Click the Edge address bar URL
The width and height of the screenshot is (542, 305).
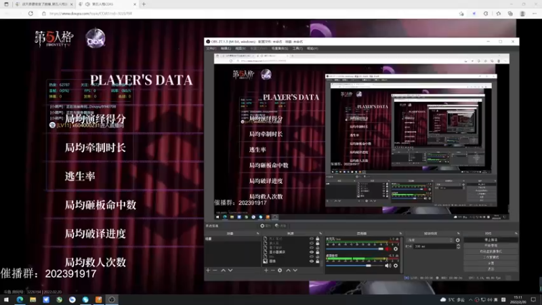pos(91,14)
